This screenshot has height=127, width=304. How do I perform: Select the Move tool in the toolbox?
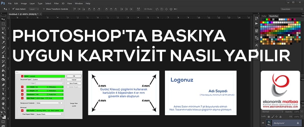[x=3, y=19]
